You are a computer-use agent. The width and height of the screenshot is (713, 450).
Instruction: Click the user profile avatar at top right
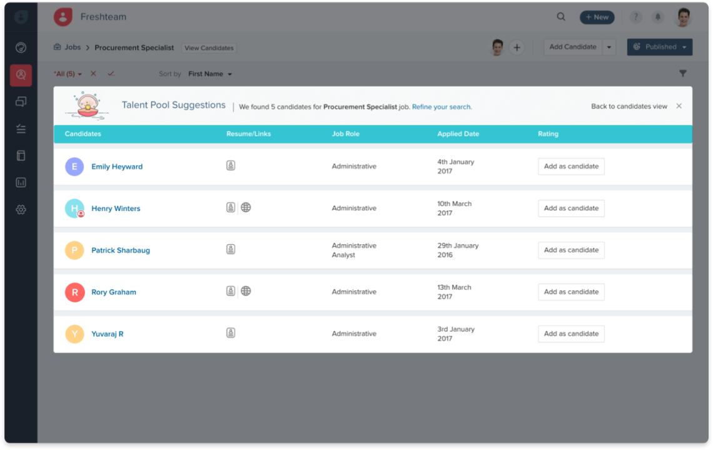tap(683, 17)
